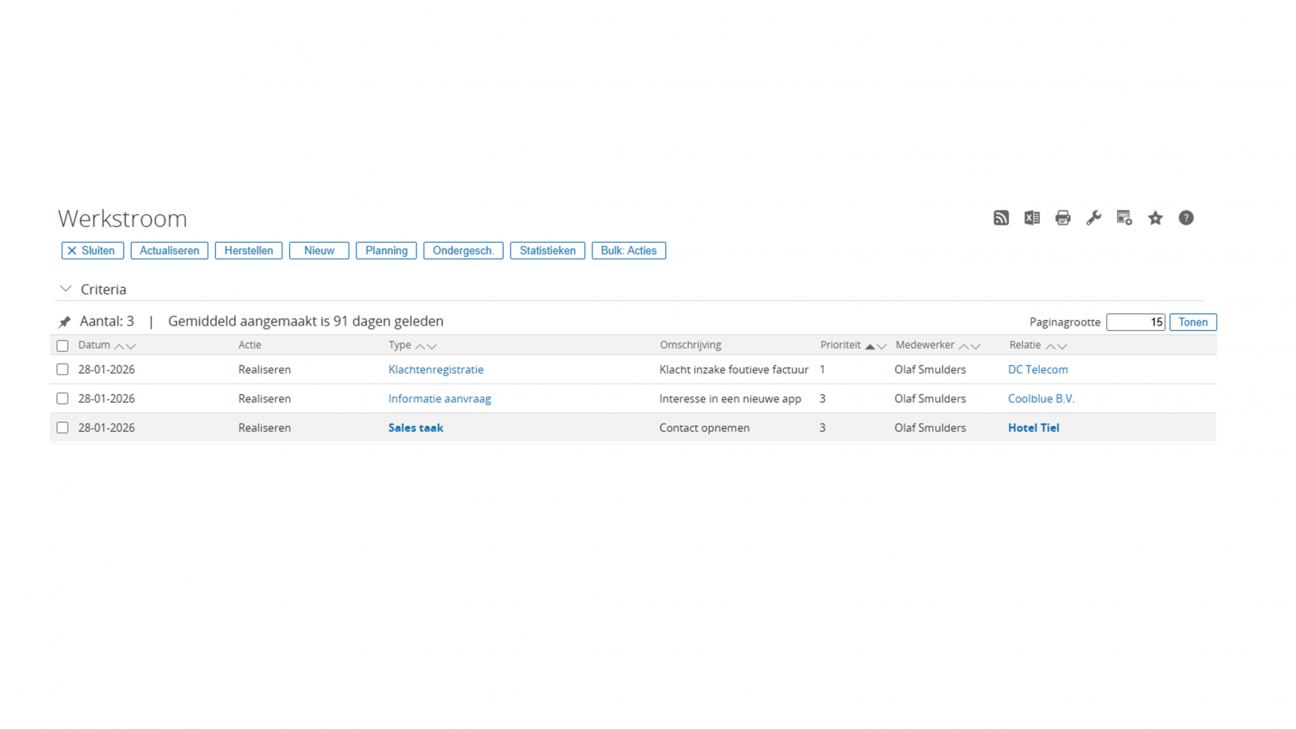Viewport: 1296px width, 729px height.
Task: Click the Herstellen button
Action: 248,251
